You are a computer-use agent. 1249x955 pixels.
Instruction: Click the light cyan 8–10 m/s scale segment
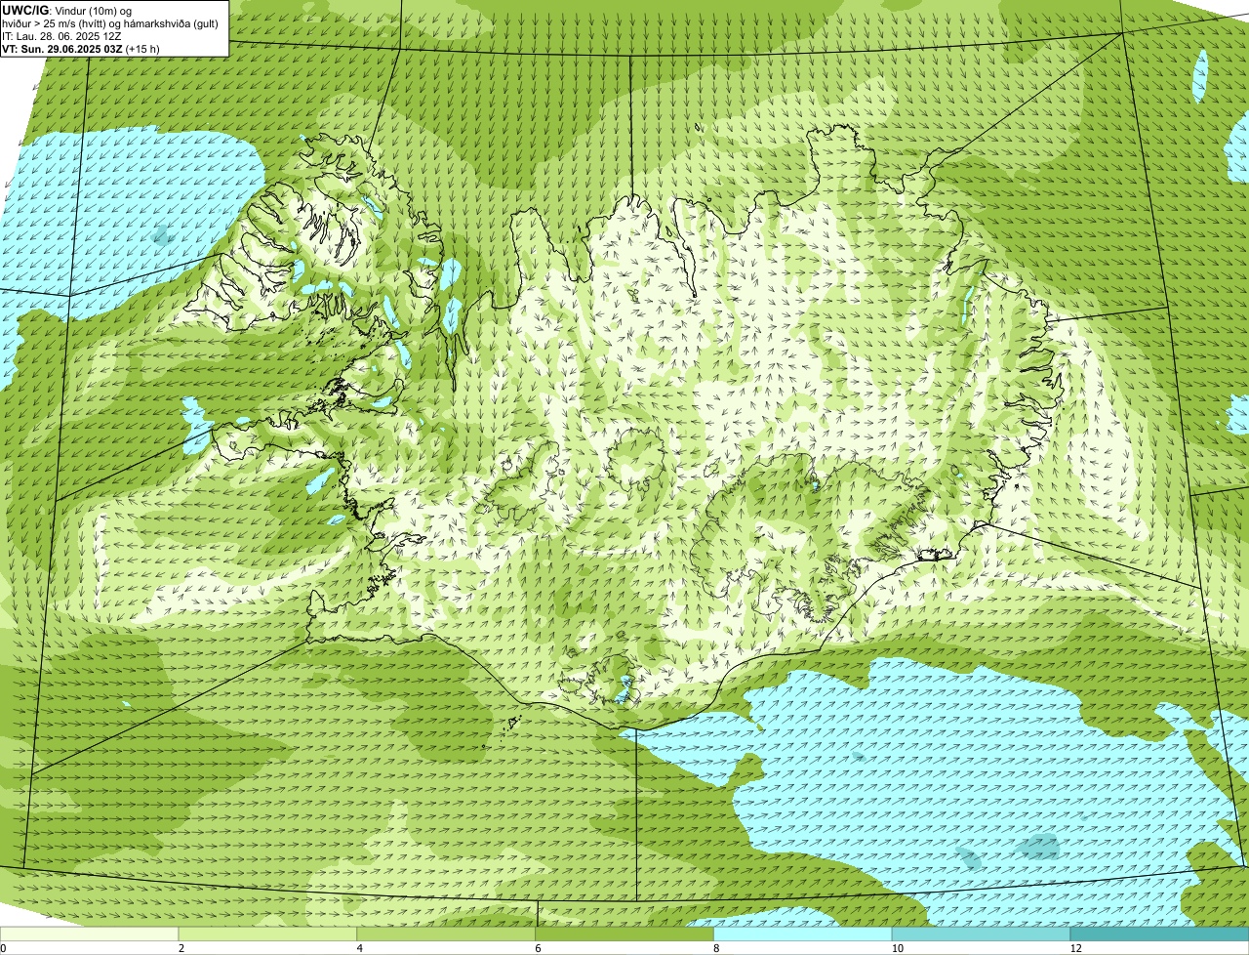(x=804, y=934)
